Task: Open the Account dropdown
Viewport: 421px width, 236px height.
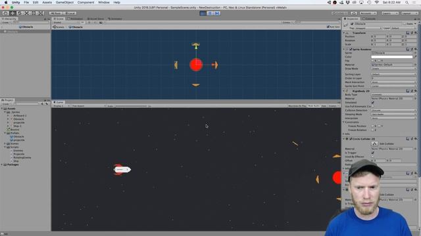Action: 368,13
